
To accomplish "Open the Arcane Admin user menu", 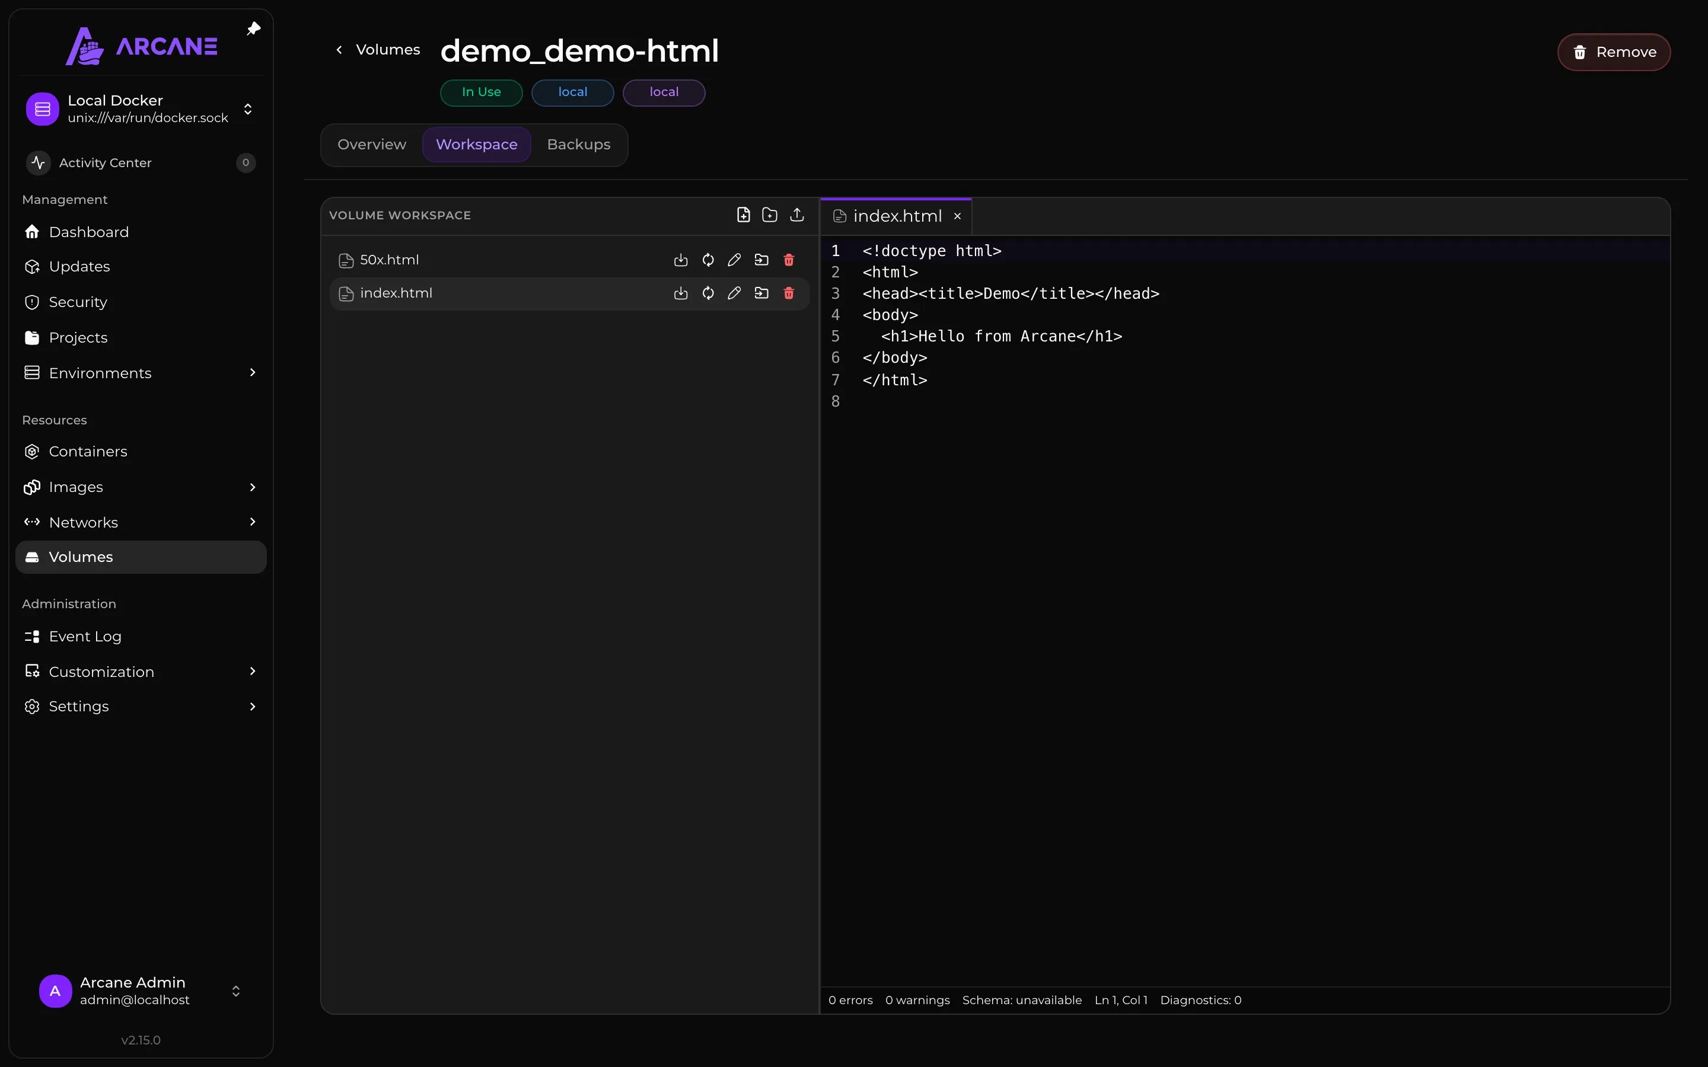I will click(x=141, y=991).
